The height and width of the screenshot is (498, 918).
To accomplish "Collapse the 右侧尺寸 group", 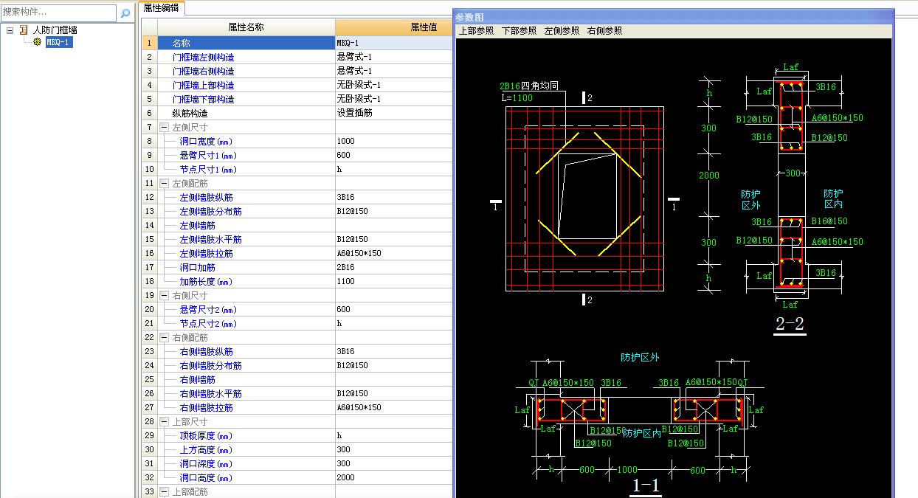I will pyautogui.click(x=164, y=296).
